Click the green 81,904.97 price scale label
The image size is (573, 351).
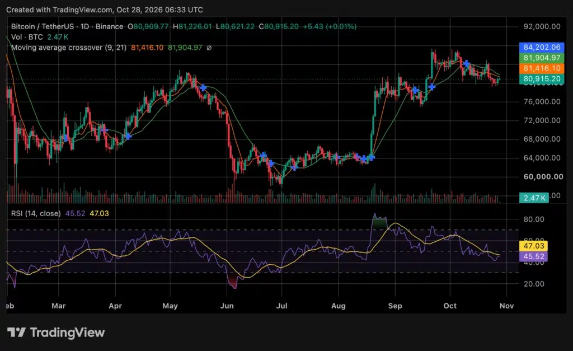pyautogui.click(x=542, y=58)
